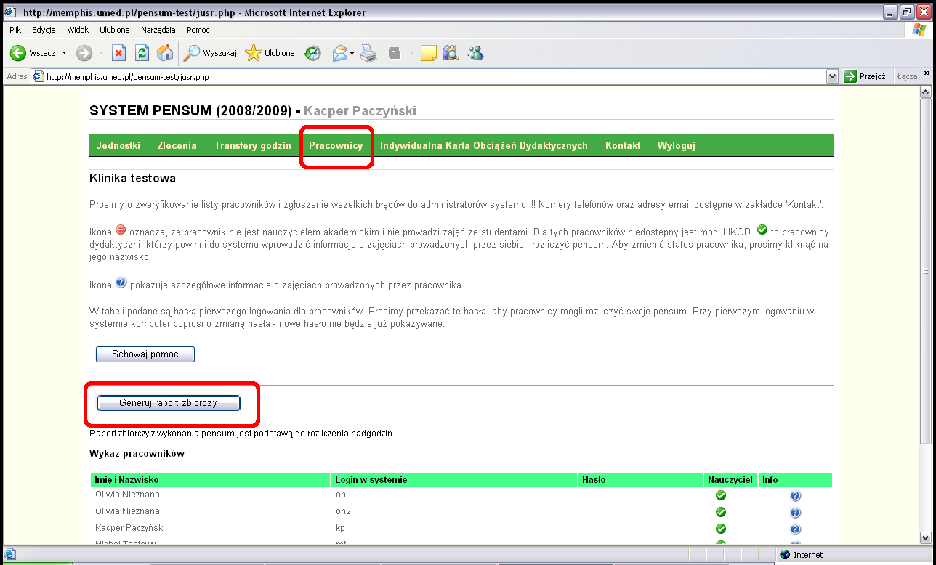This screenshot has width=936, height=565.
Task: Click the Login w systemie header
Action: [x=455, y=480]
